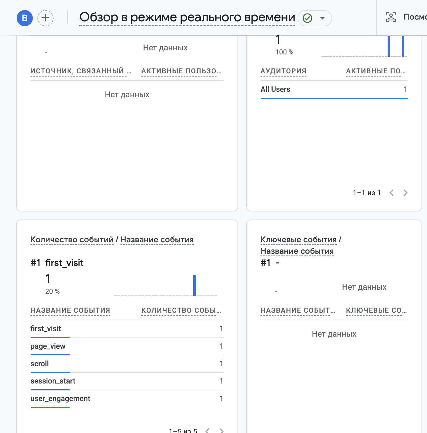427x433 pixels.
Task: Click the 'ИСТОЧНИК, СВЯЗАННЫЙ' column header
Action: coord(81,71)
